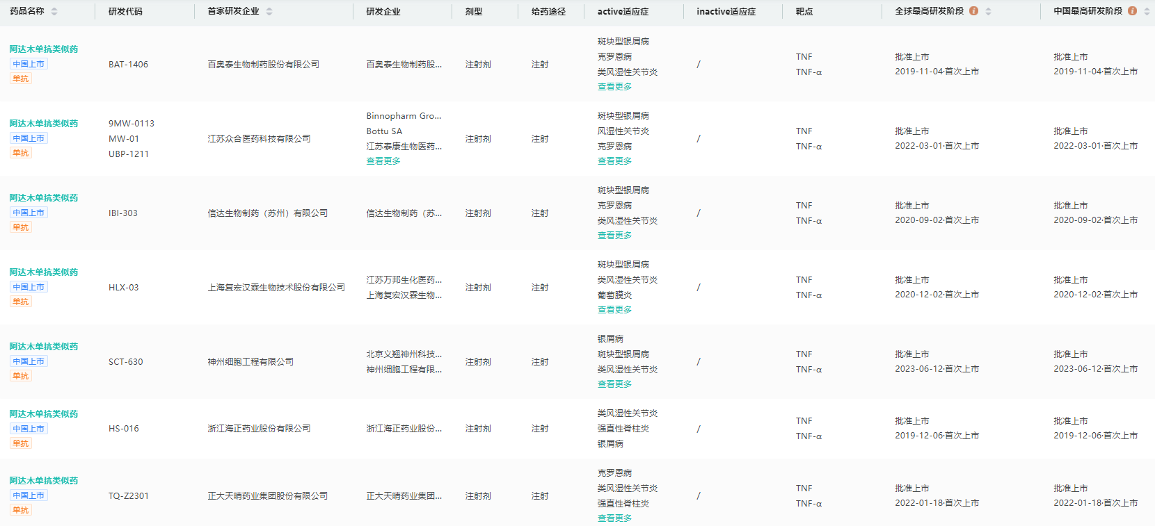
Task: Open 阿达木单抗类似药 link in HS-016 row
Action: pos(44,414)
